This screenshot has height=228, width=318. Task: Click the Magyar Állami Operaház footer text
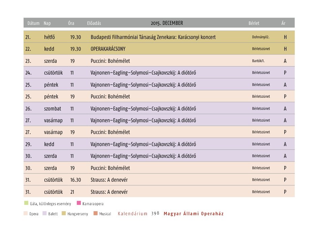point(193,214)
